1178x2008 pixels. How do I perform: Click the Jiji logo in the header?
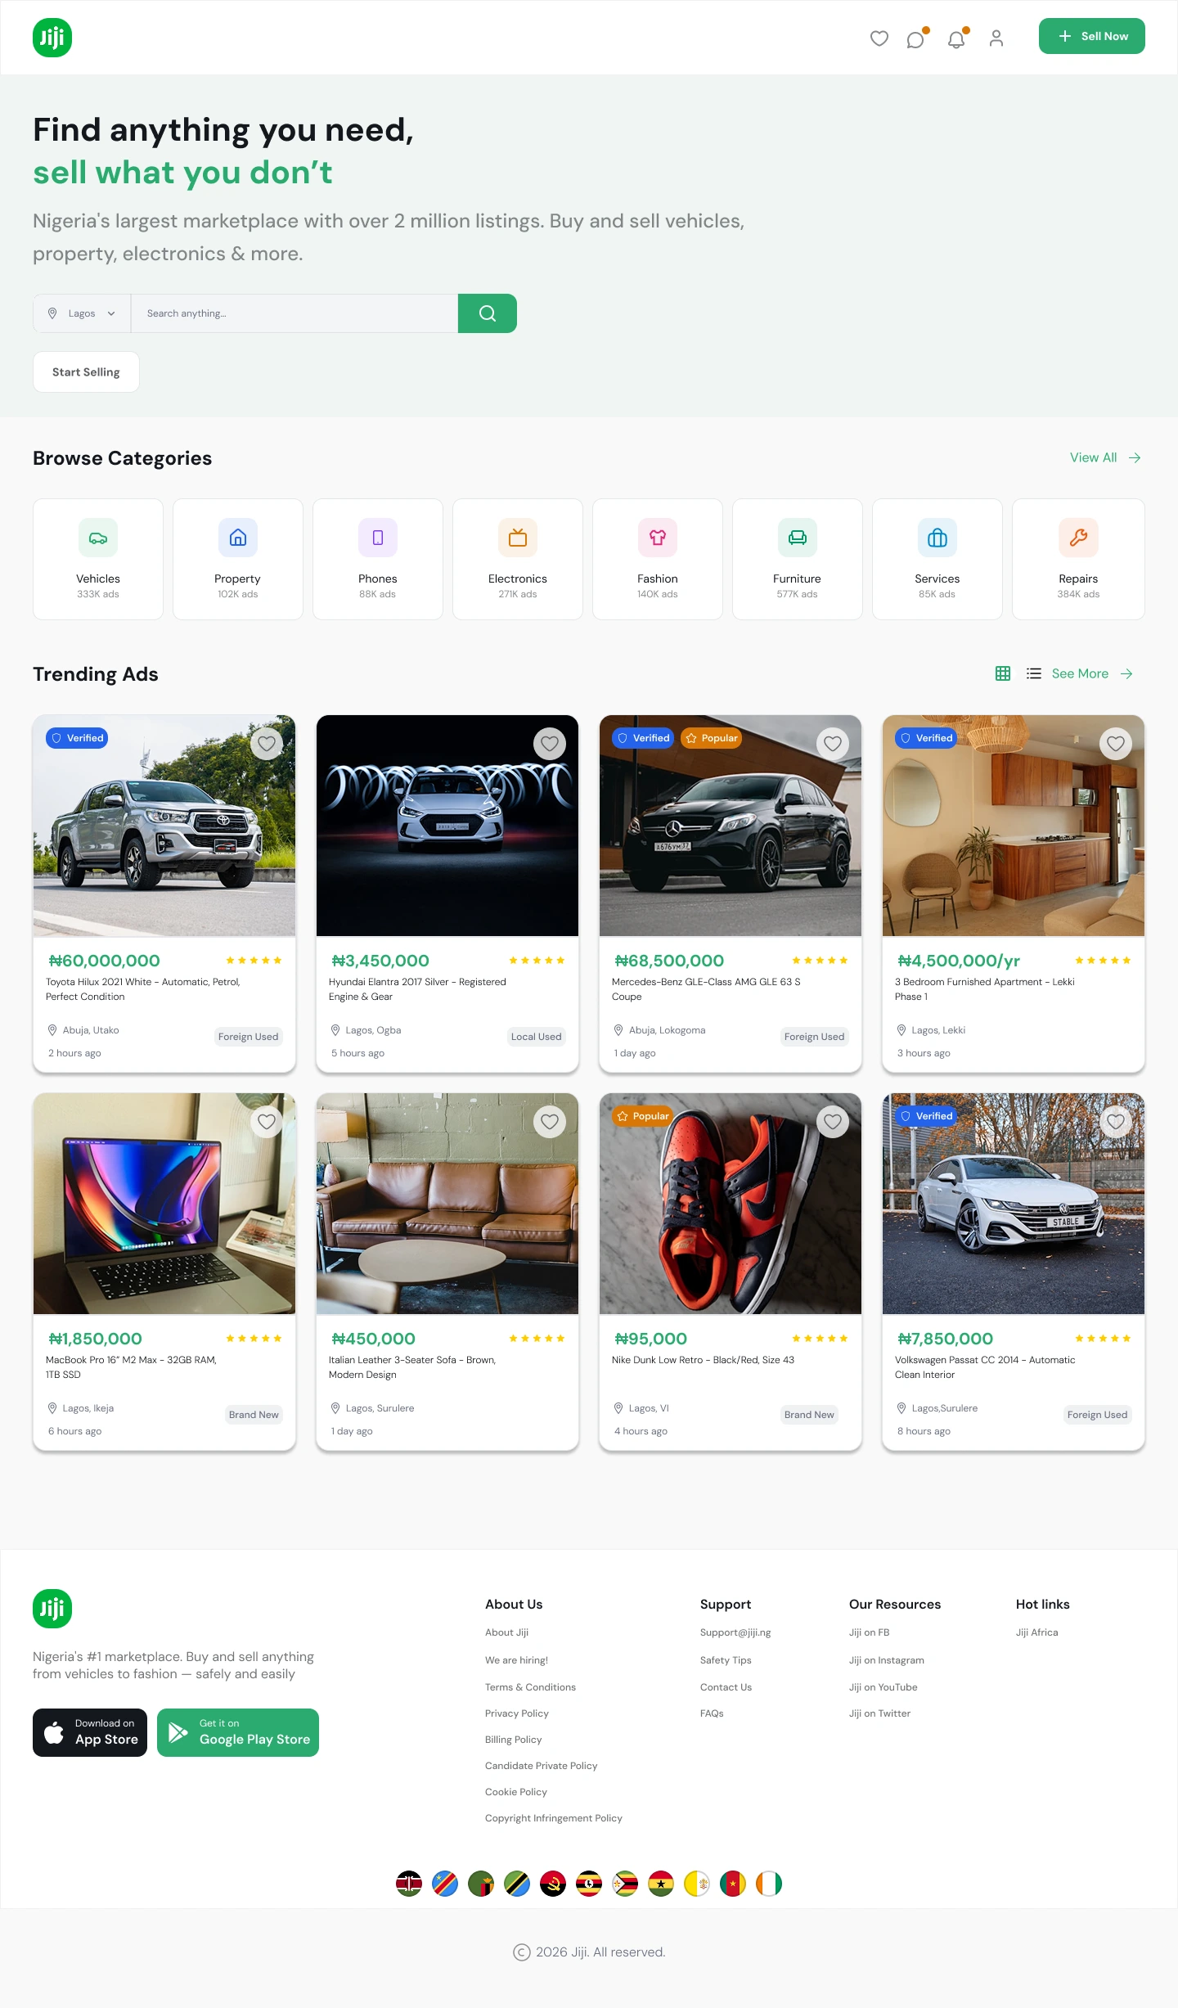tap(52, 38)
